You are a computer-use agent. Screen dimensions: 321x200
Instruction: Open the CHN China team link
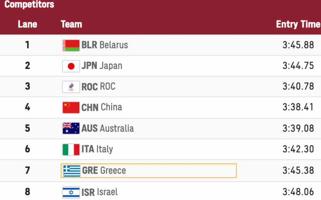[x=102, y=108]
